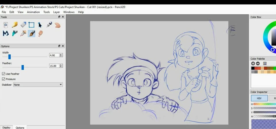
Task: Add a color with the plus icon
Action: tap(253, 64)
